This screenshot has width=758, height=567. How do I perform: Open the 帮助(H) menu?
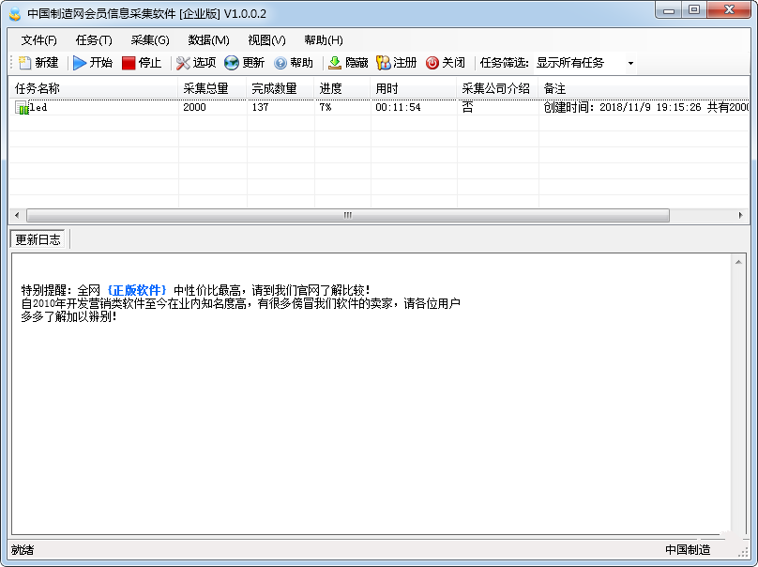pyautogui.click(x=324, y=40)
